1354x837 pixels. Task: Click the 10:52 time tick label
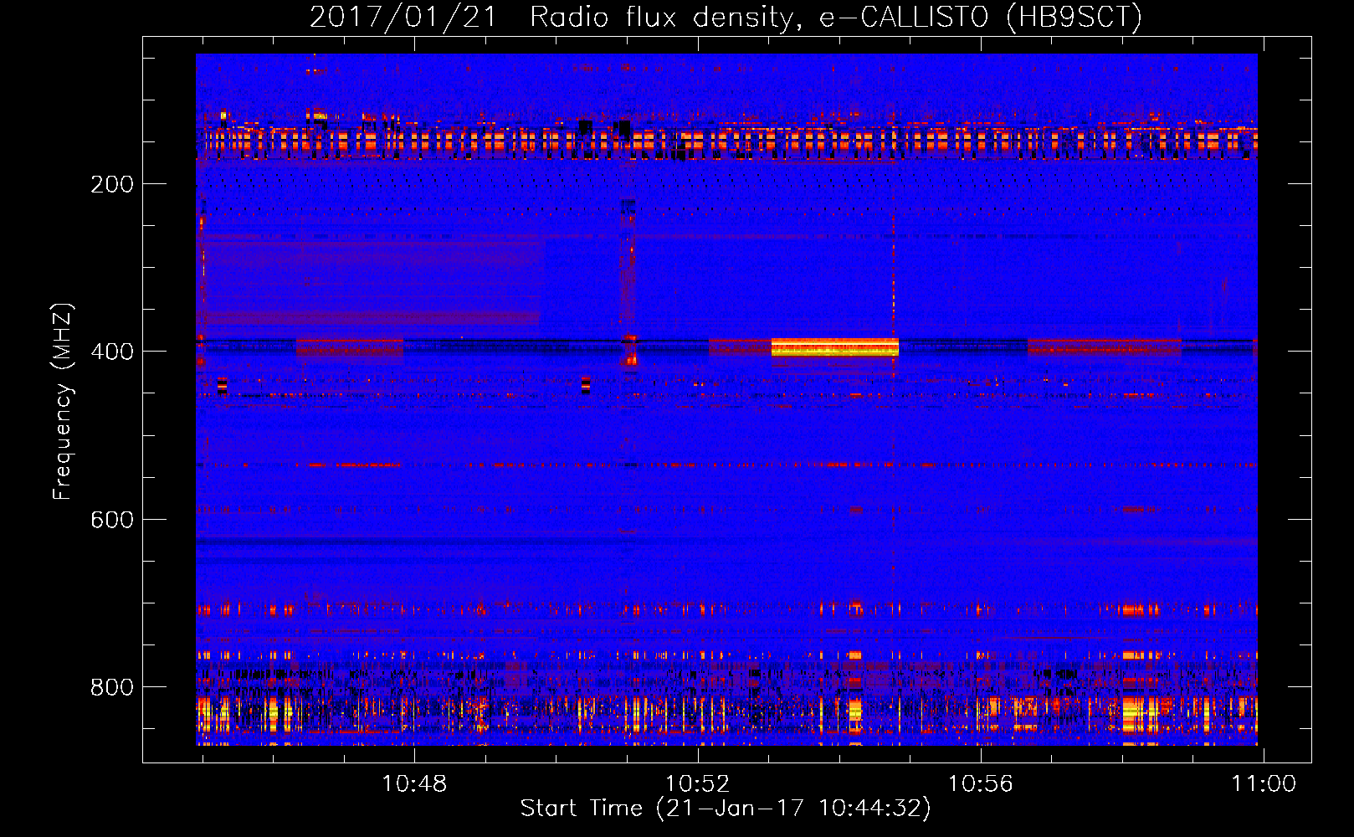click(697, 784)
